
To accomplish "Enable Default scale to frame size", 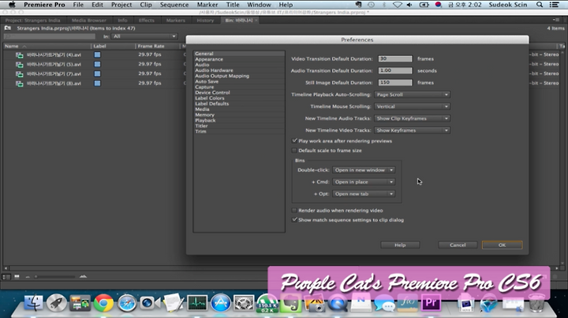I will [x=294, y=150].
